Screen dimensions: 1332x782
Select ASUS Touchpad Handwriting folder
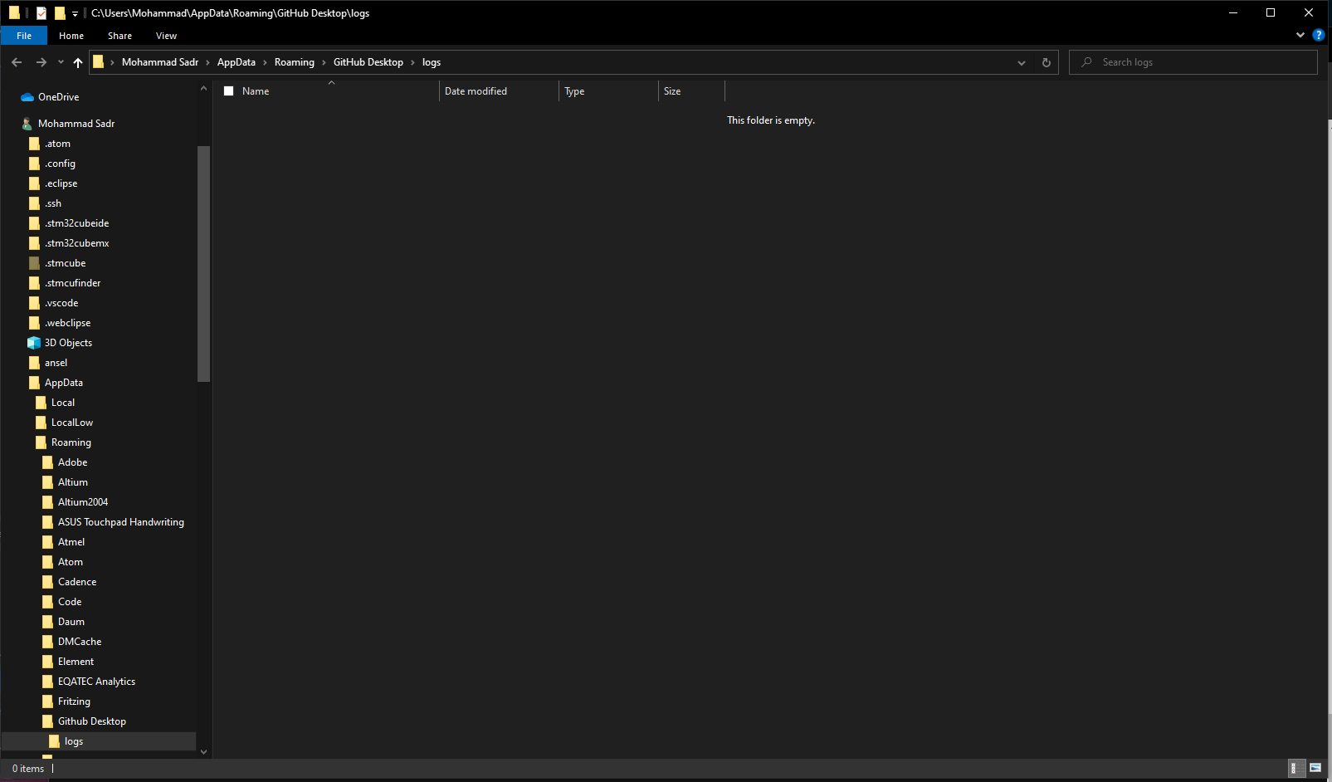tap(121, 522)
